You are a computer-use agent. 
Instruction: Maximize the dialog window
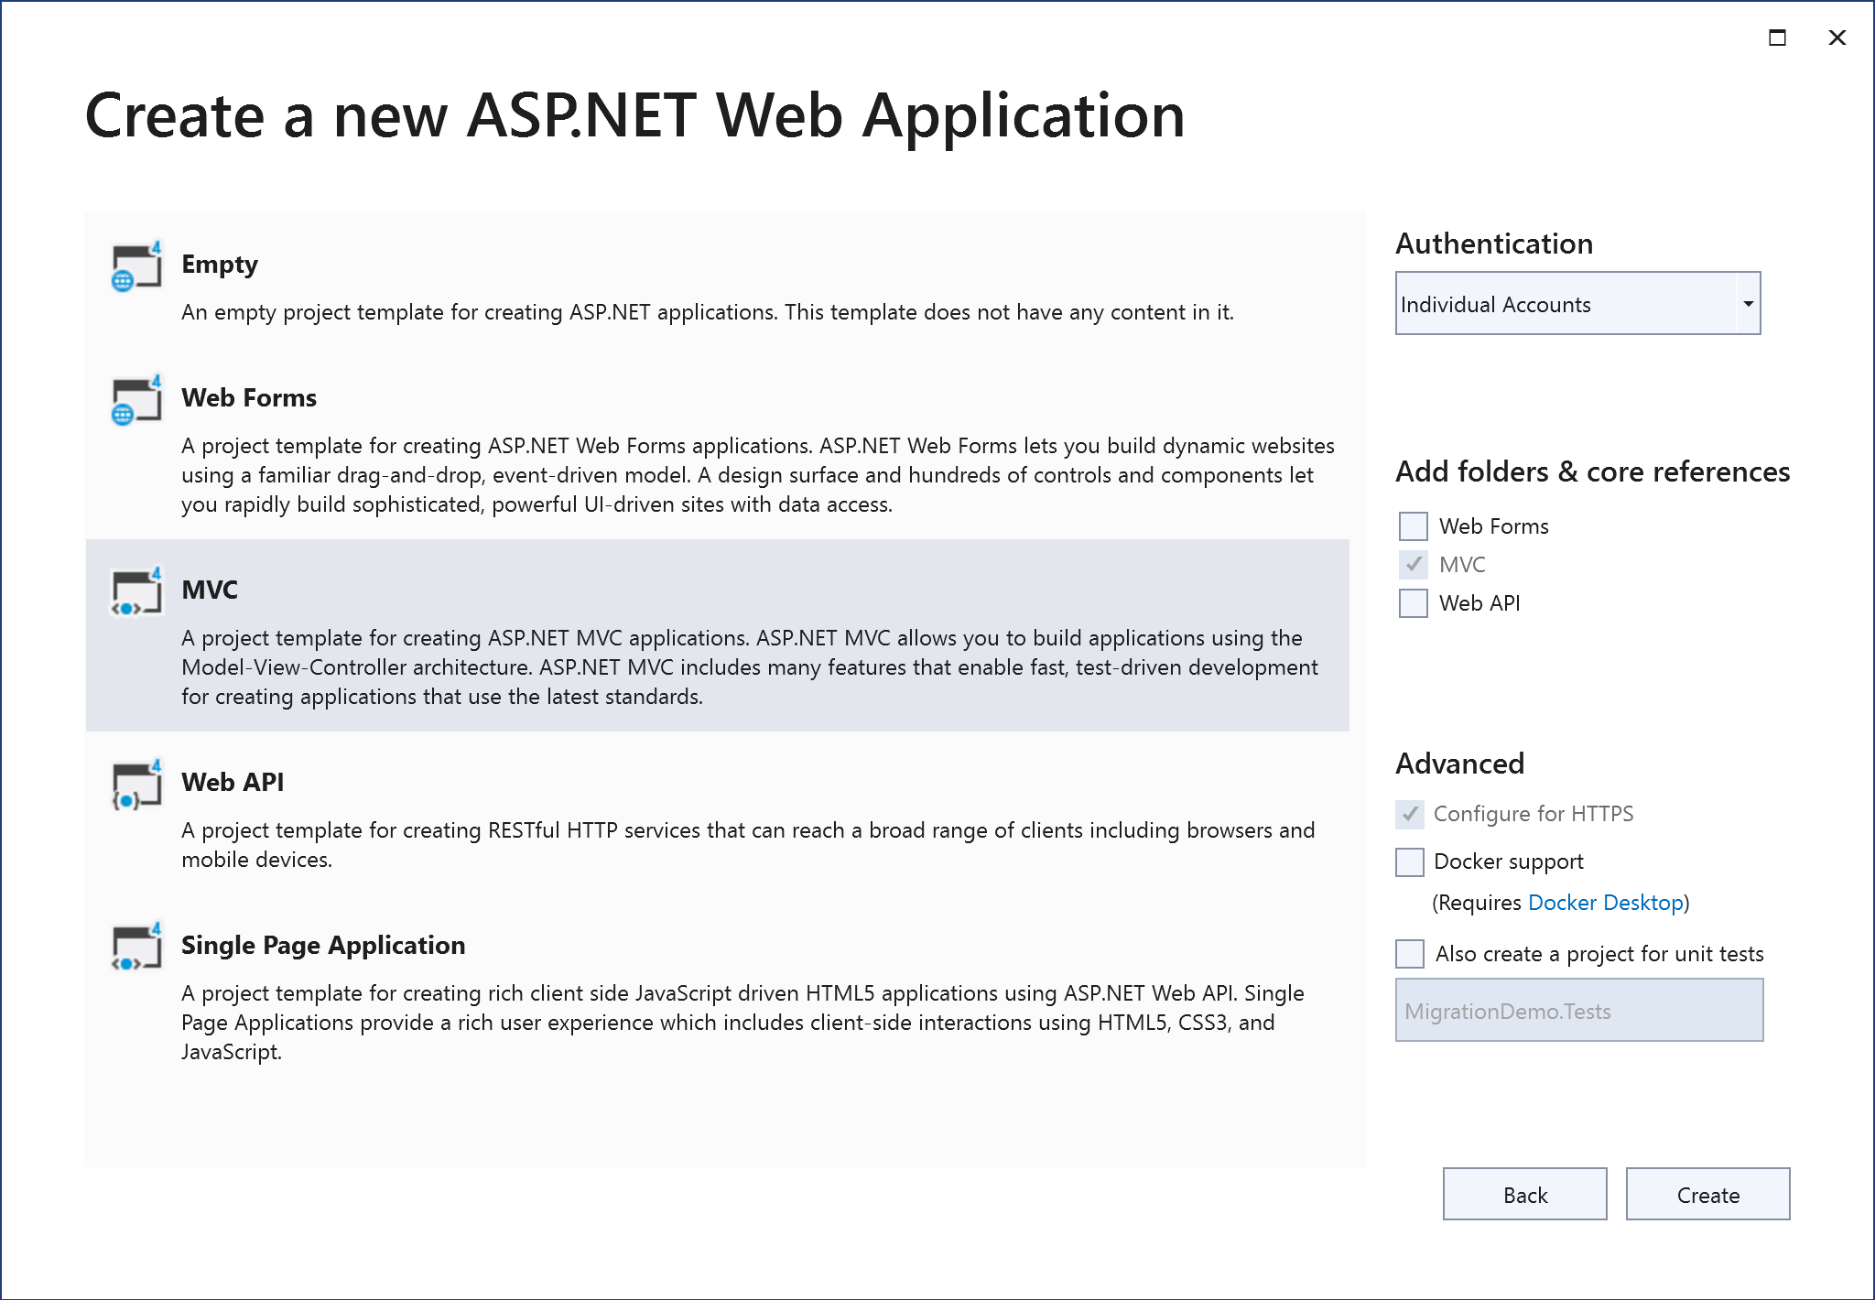pyautogui.click(x=1777, y=38)
